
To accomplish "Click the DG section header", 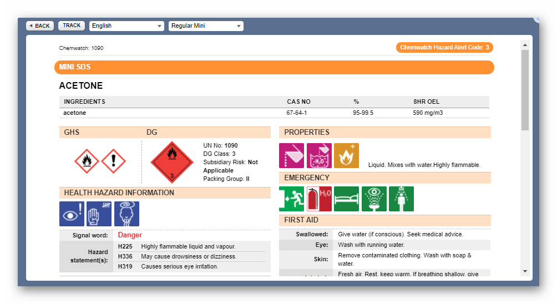I will (x=151, y=133).
